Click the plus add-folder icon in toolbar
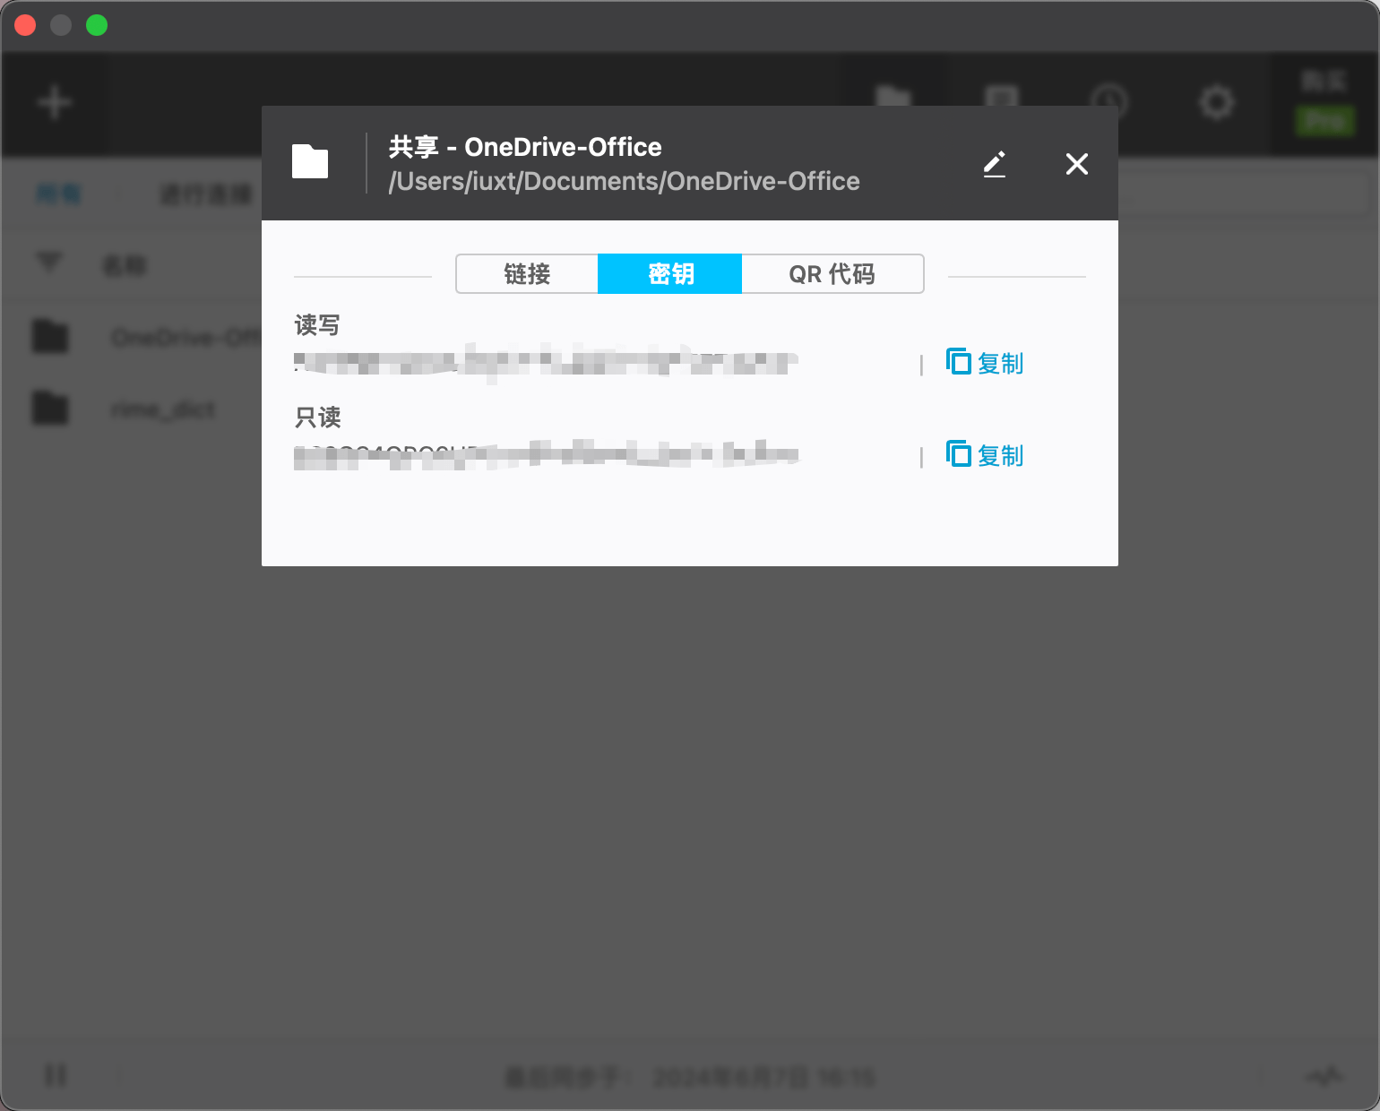 pyautogui.click(x=54, y=102)
